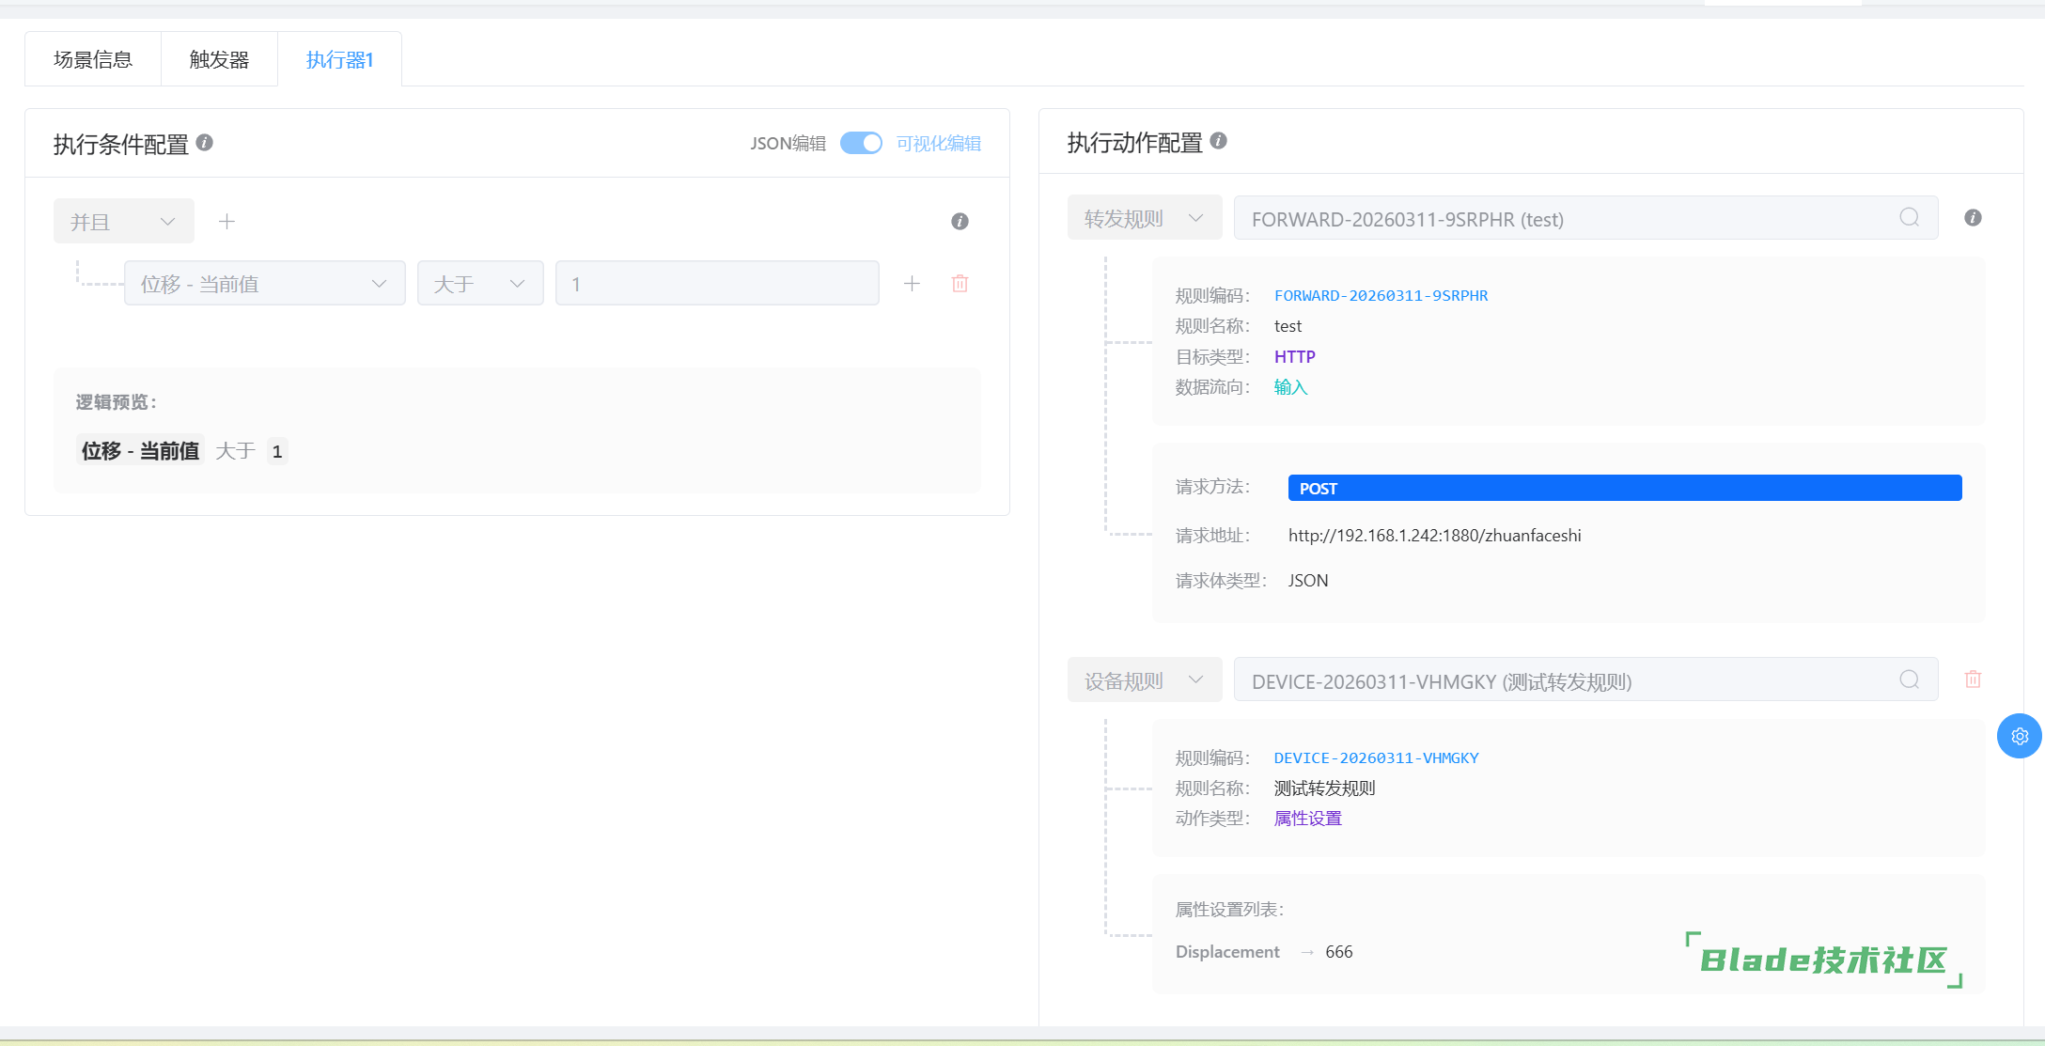Open the 并且 logic dropdown
The image size is (2045, 1046).
coord(123,222)
